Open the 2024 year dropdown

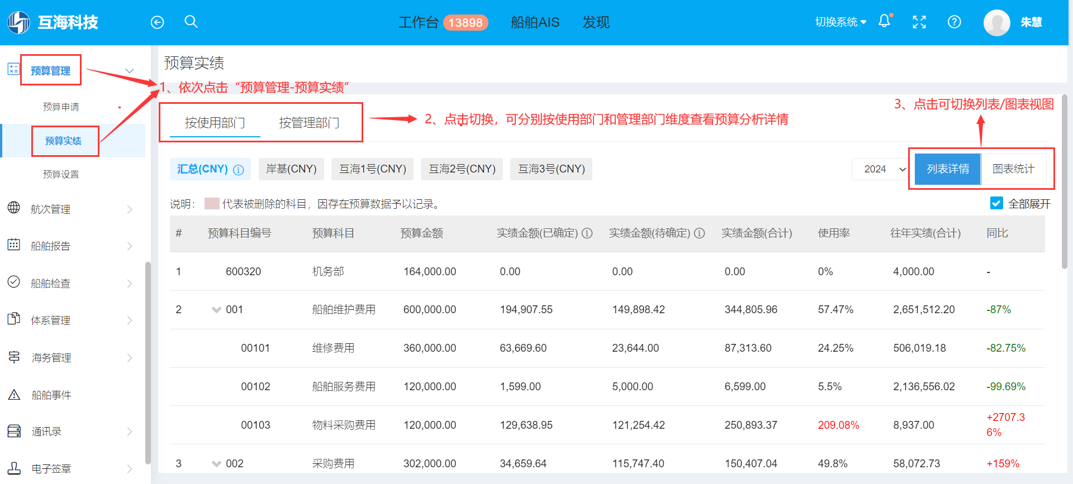[x=880, y=169]
